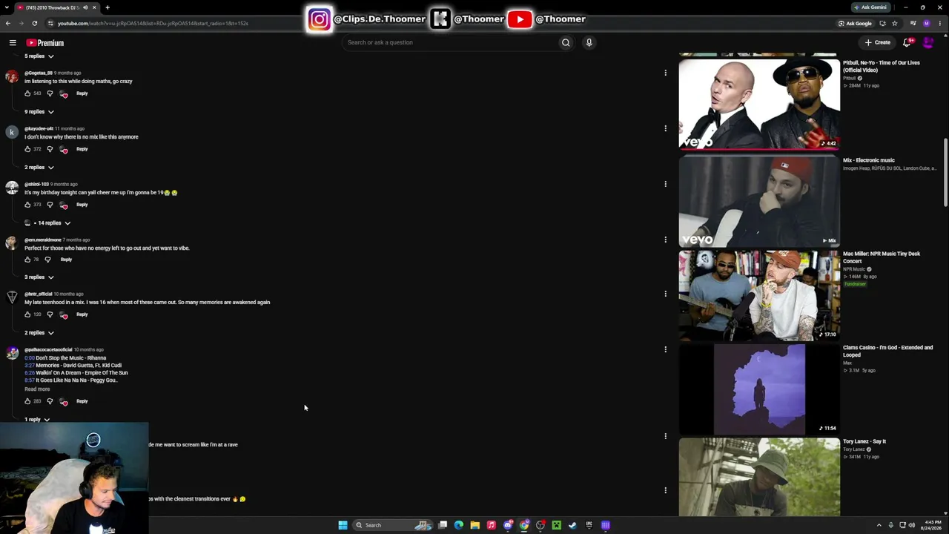This screenshot has width=949, height=534.
Task: Open options menu for @Gogetaa_88 comment
Action: click(x=665, y=73)
